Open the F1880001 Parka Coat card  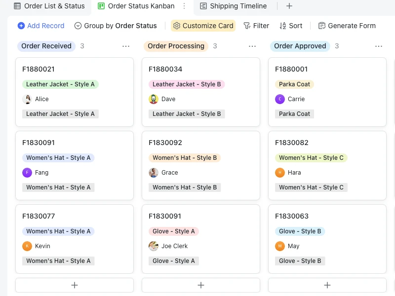click(x=327, y=69)
